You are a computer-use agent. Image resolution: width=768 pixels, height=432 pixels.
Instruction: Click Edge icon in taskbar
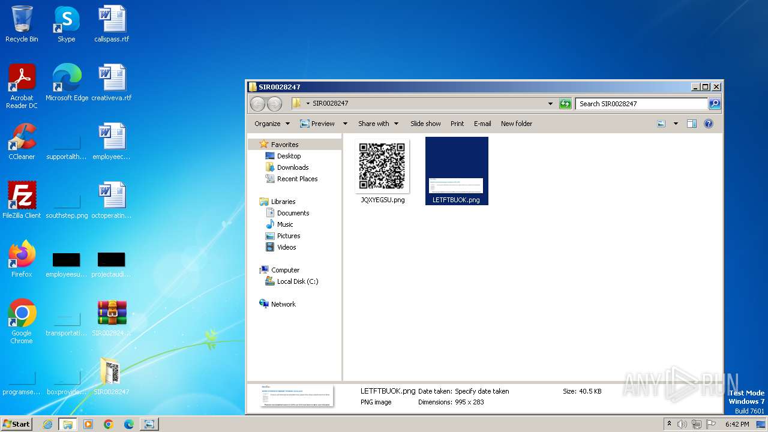(128, 424)
